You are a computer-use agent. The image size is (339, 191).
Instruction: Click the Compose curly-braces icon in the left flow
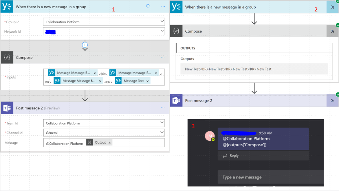coord(7,58)
